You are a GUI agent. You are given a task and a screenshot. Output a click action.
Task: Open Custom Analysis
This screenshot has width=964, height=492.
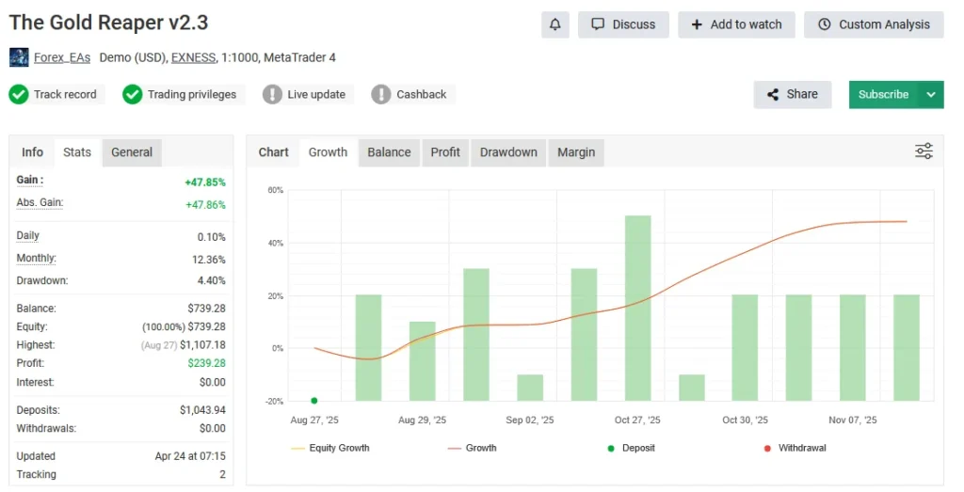874,24
